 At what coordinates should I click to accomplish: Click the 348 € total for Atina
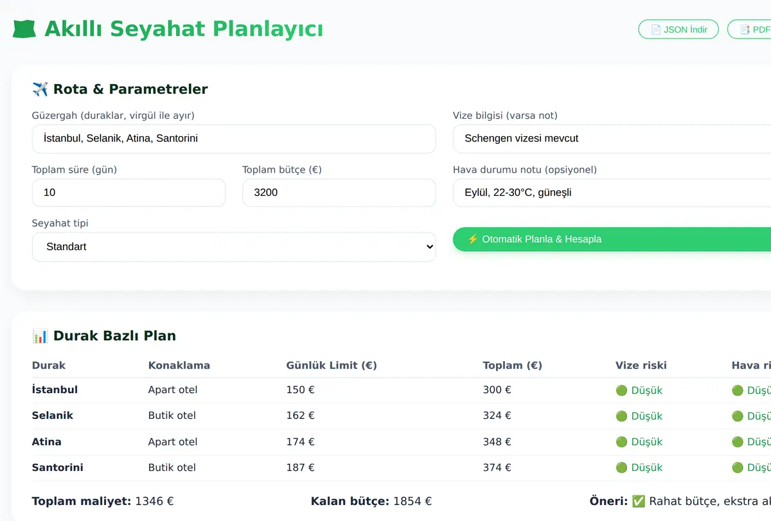click(x=497, y=442)
